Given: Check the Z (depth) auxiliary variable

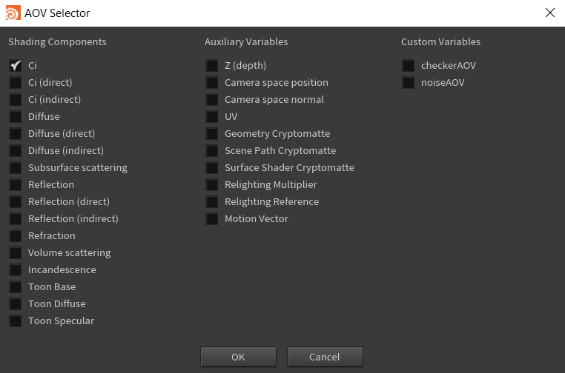Looking at the screenshot, I should 212,66.
